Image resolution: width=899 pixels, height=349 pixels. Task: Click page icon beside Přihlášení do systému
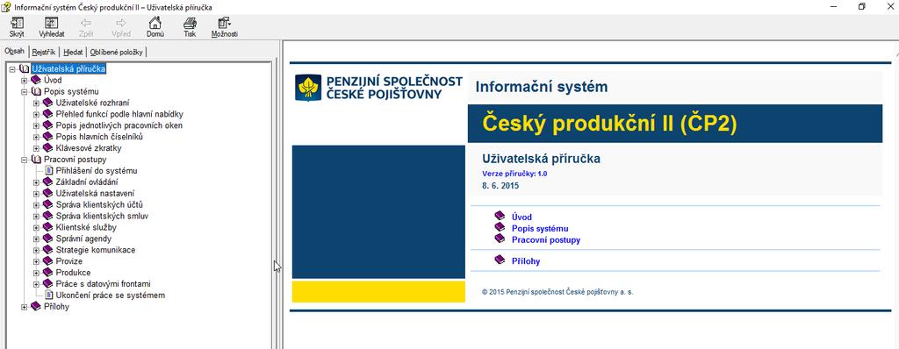coord(49,171)
